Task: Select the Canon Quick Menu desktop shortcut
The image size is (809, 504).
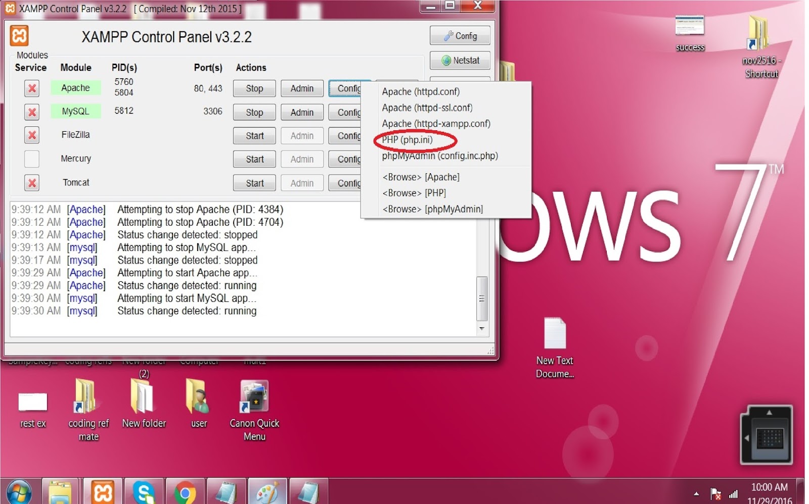Action: [254, 411]
